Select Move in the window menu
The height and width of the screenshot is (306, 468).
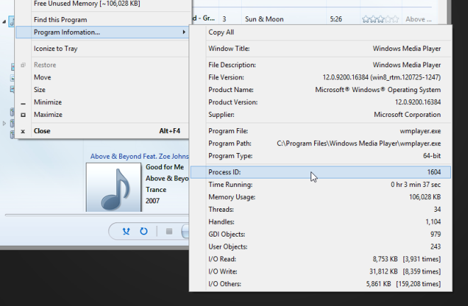pyautogui.click(x=102, y=77)
